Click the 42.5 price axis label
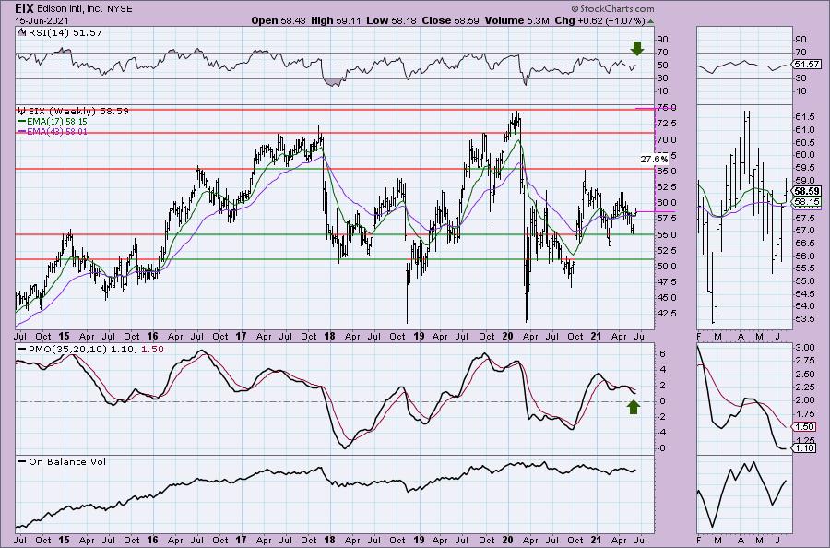 (x=667, y=313)
